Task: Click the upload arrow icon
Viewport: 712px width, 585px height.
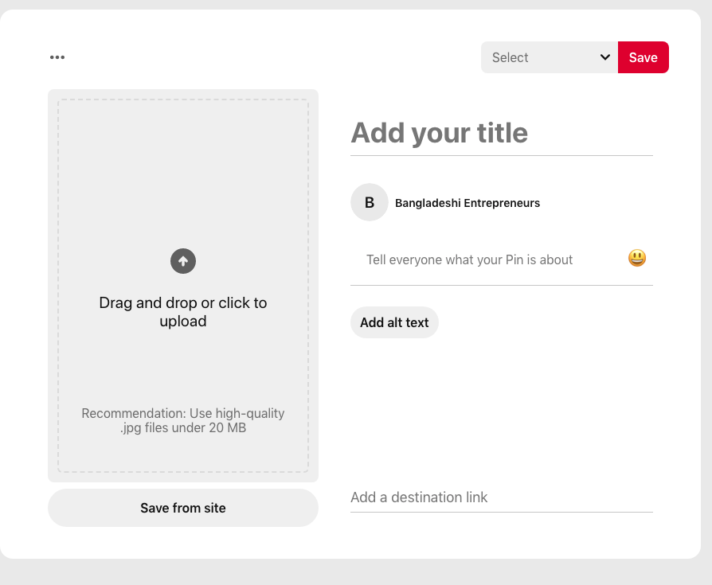Action: [183, 261]
